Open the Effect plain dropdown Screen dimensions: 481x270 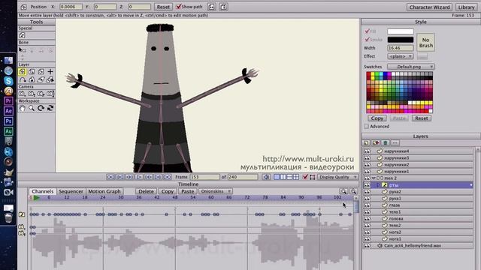click(401, 56)
